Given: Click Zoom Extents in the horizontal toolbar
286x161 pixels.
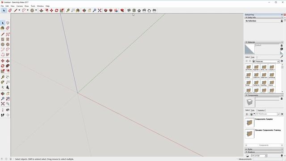Looking at the screenshot, I should [x=100, y=10].
